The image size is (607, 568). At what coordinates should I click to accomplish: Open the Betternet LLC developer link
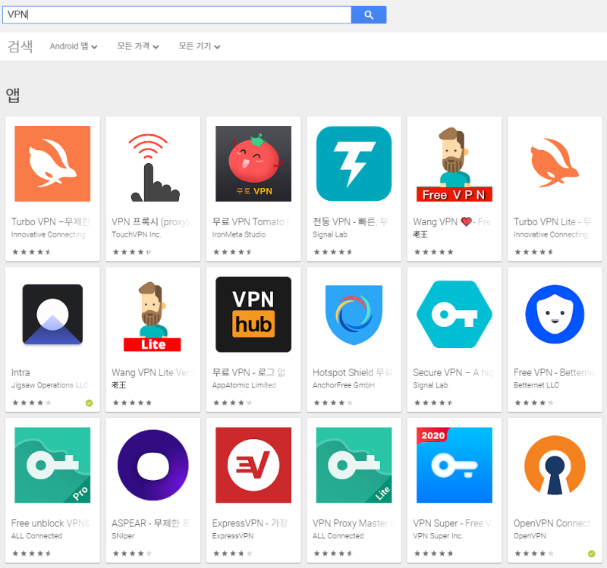click(536, 385)
